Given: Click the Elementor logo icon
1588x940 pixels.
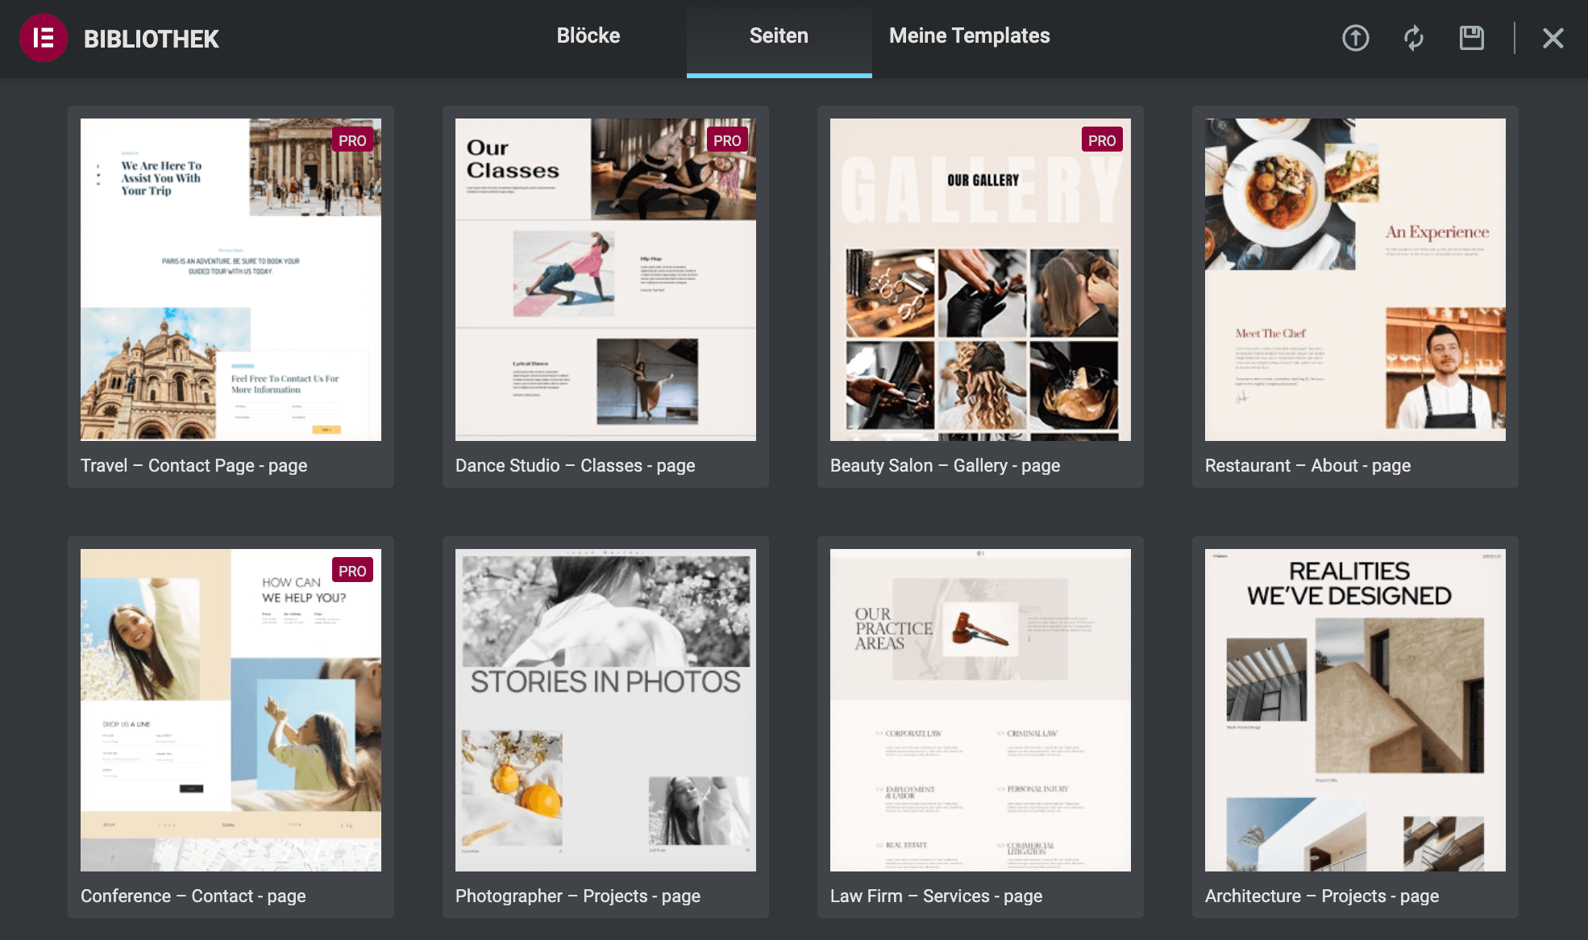Looking at the screenshot, I should click(x=43, y=38).
